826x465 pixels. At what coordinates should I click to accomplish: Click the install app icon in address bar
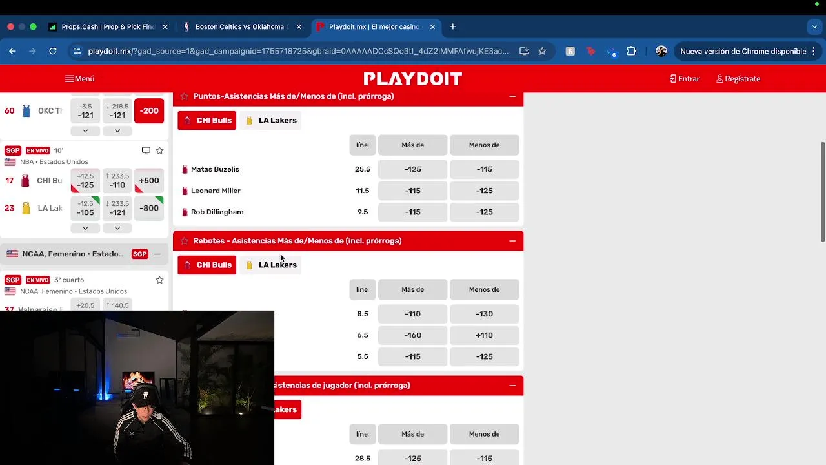click(524, 51)
